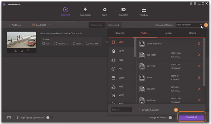Screen dimensions: 211x124
Task: Open the MOV HD 1080P format dropdown
Action: pos(189,25)
